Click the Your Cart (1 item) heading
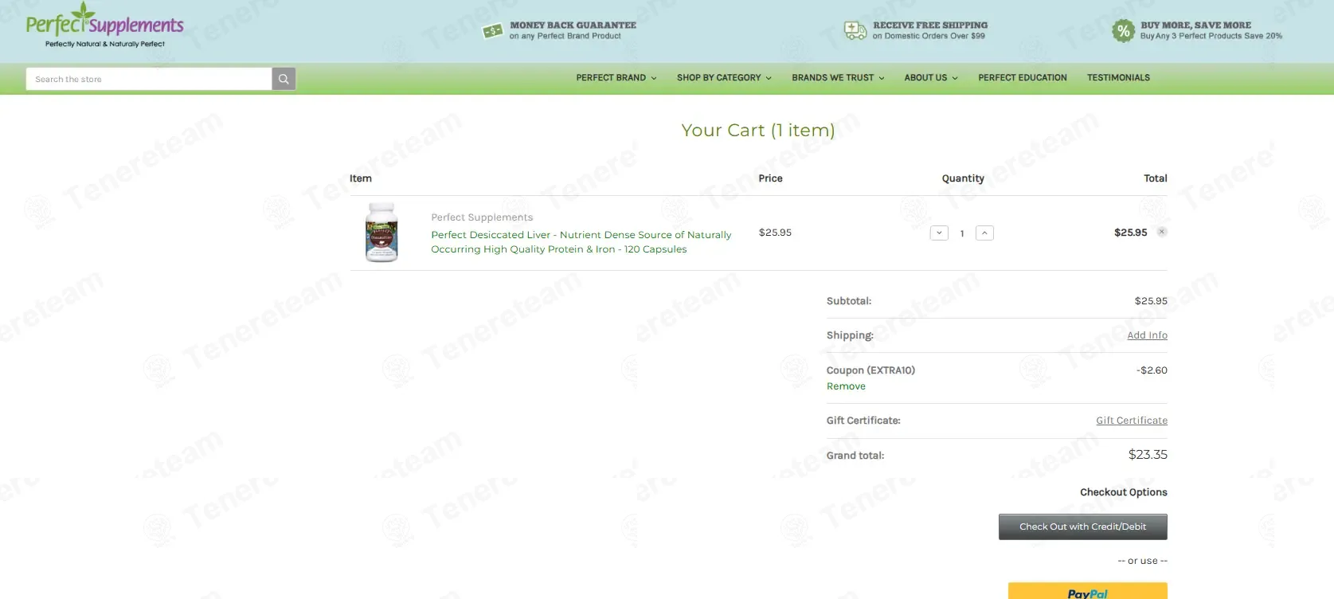This screenshot has width=1334, height=599. coord(758,131)
